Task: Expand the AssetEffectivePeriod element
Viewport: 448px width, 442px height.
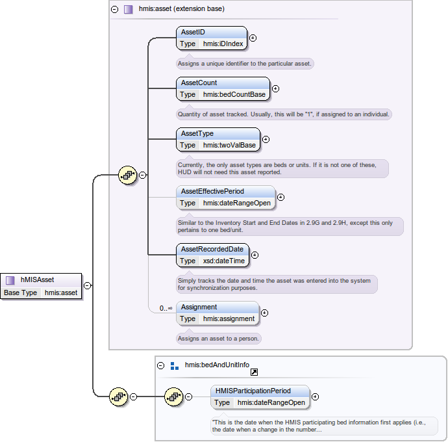Action: coord(280,196)
